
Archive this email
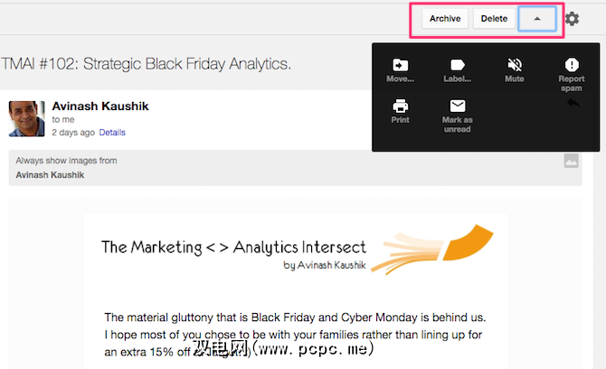point(445,18)
